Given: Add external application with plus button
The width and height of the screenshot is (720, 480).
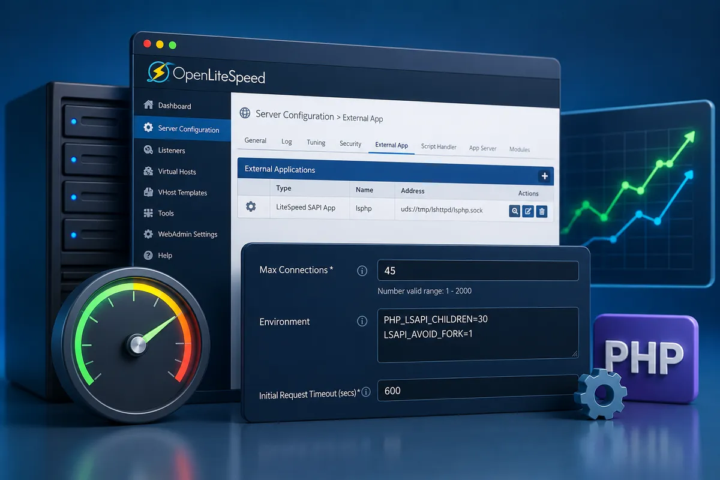Looking at the screenshot, I should tap(544, 176).
